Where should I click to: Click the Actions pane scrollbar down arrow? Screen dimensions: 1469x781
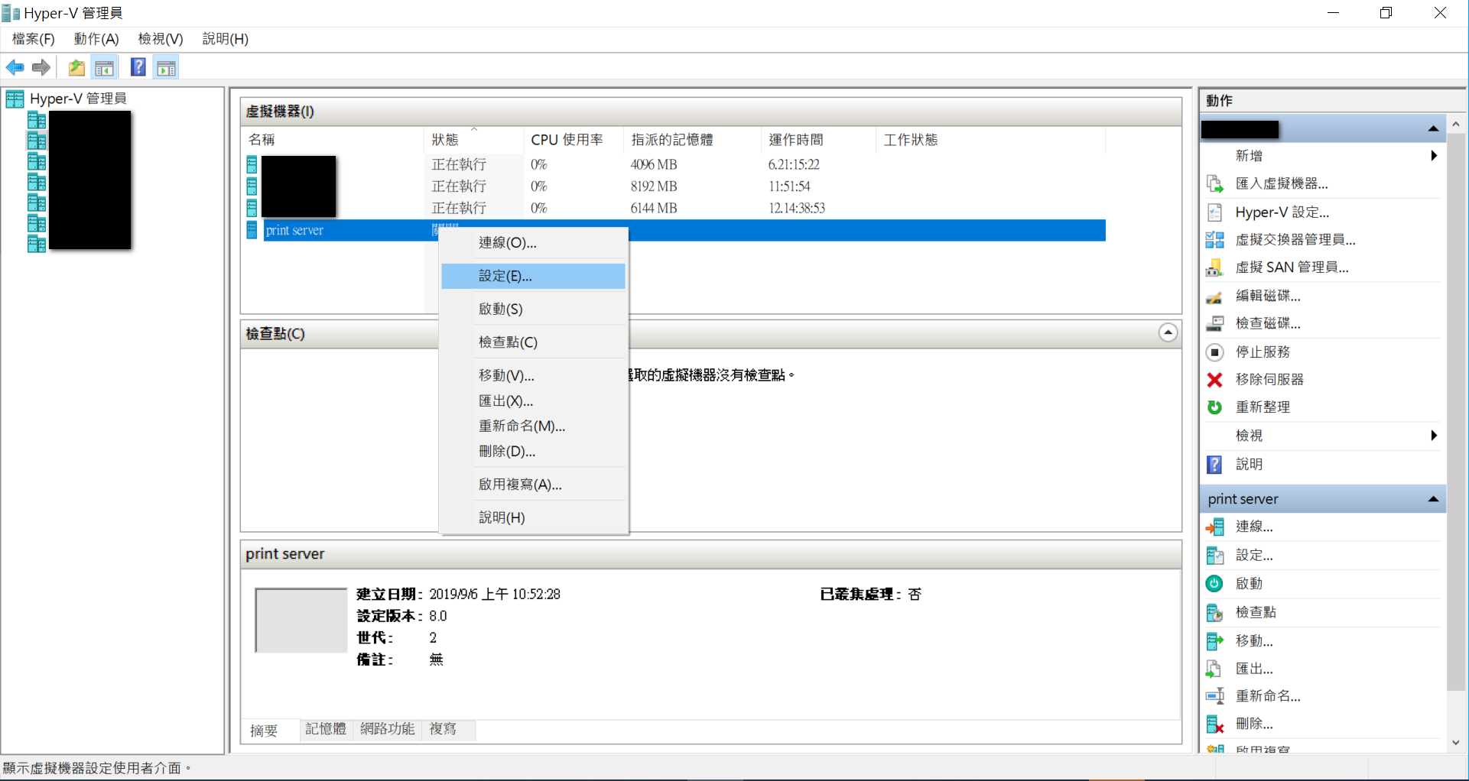pyautogui.click(x=1455, y=742)
